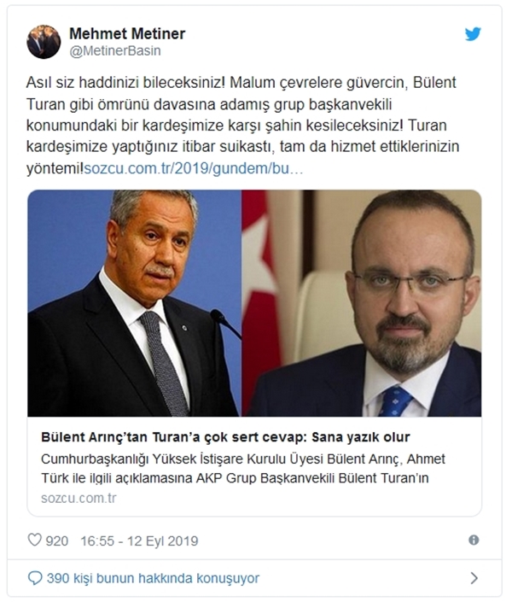This screenshot has height=602, width=512.
Task: Open Mehmet Metiner's profile avatar
Action: coord(44,42)
